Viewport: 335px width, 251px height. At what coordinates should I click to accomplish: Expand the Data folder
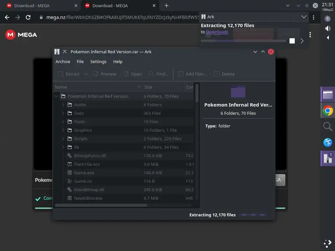click(63, 113)
